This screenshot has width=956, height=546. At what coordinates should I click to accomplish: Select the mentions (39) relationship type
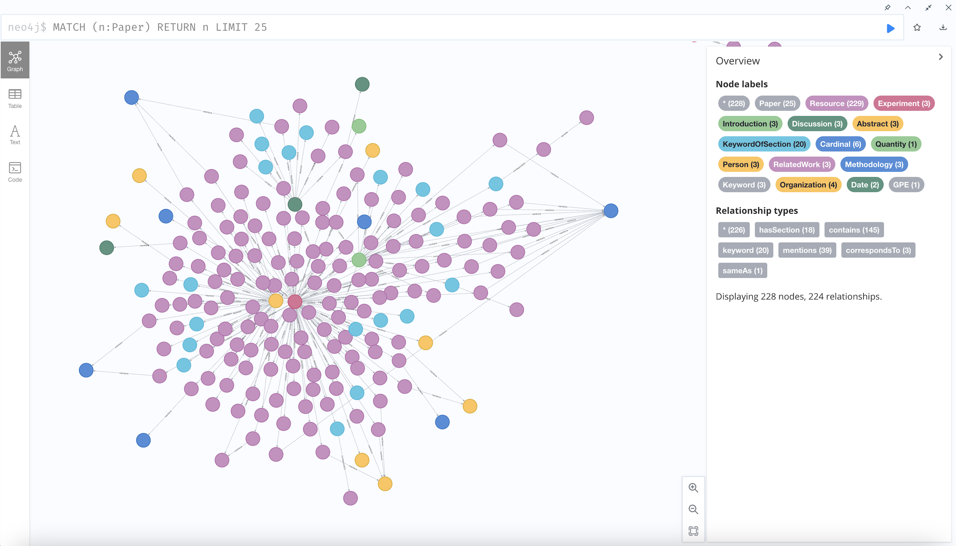coord(807,250)
